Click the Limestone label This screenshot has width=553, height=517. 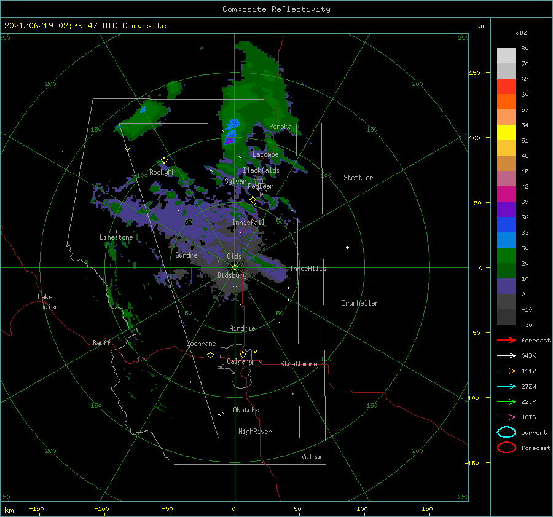(x=116, y=237)
